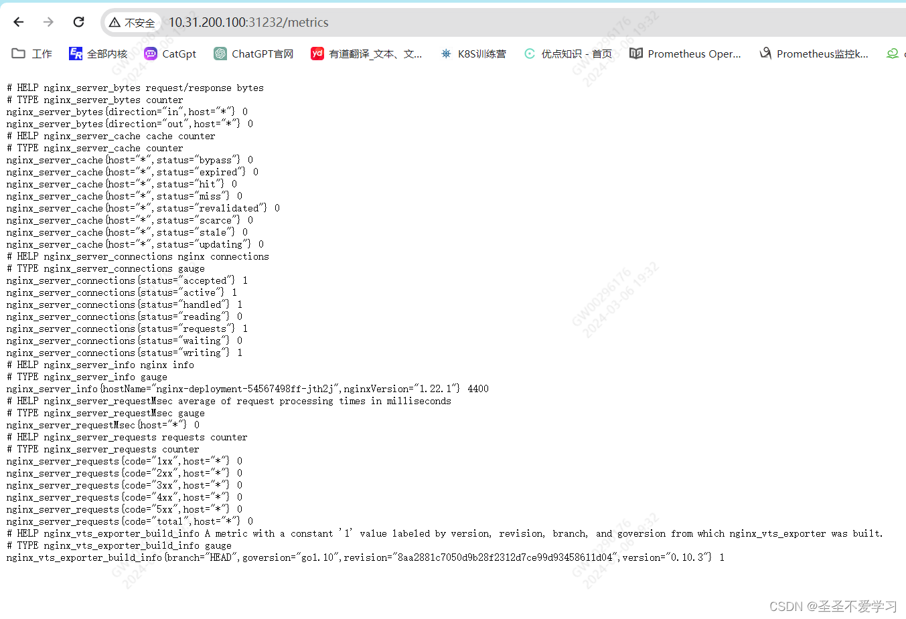Reload the metrics page
Screen dimensions: 906x619
[x=78, y=22]
